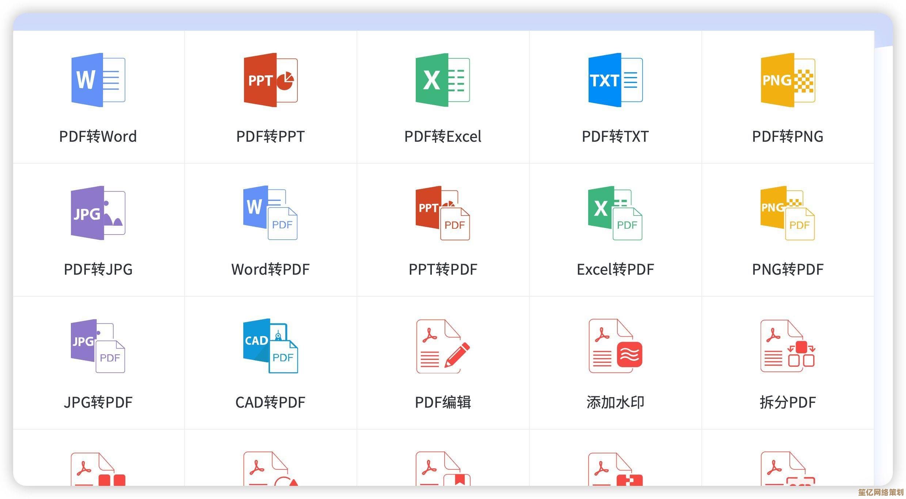906x499 pixels.
Task: Click the PDF icon with bookmark badge
Action: (x=443, y=469)
